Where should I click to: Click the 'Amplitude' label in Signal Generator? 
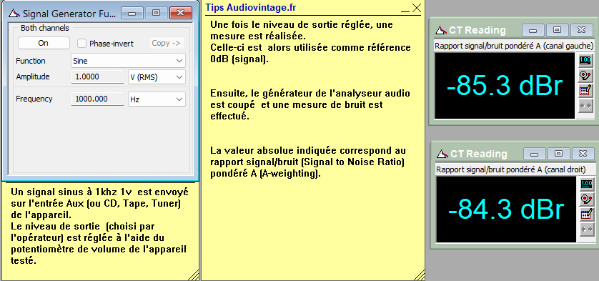[33, 77]
